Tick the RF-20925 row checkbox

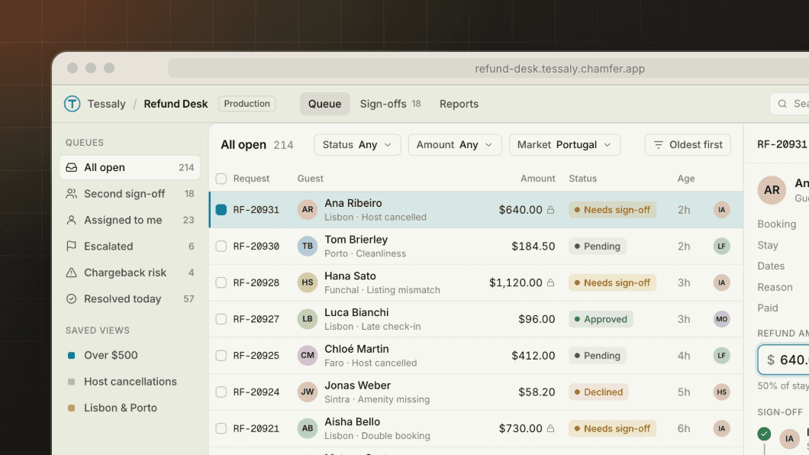[221, 356]
